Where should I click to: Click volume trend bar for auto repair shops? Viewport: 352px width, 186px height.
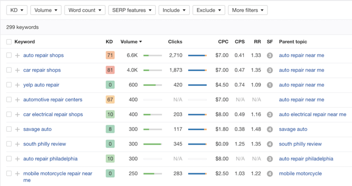pos(152,55)
